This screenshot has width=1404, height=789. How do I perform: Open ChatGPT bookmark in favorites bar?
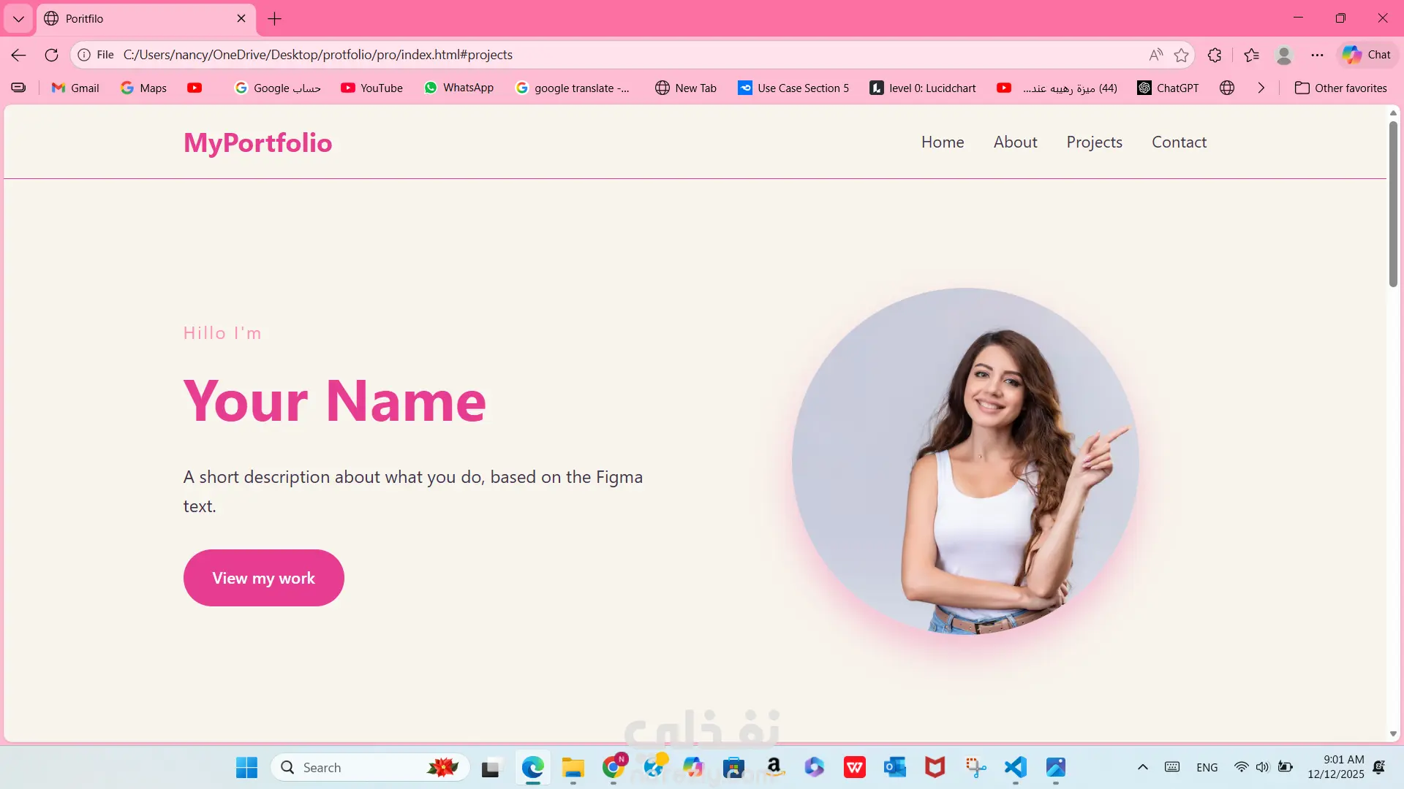pyautogui.click(x=1168, y=88)
